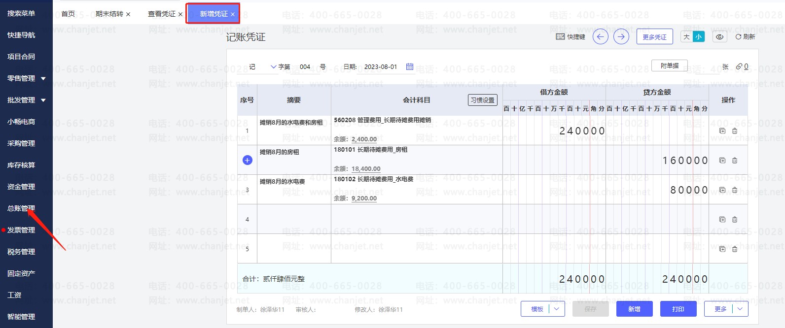Expand the 模板 button dropdown arrow

(x=557, y=309)
